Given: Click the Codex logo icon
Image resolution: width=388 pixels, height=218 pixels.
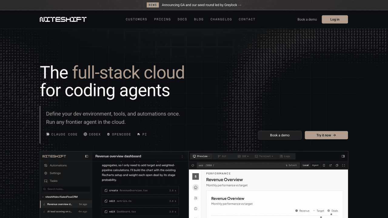Looking at the screenshot, I should pyautogui.click(x=85, y=134).
